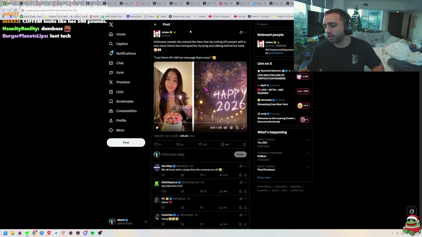Open the X logo home link
This screenshot has width=422, height=237.
coord(111,25)
